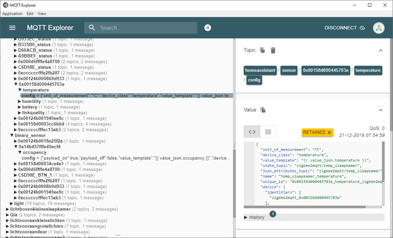Copy the topic path using the copy icon
This screenshot has width=393, height=238.
pos(262,50)
